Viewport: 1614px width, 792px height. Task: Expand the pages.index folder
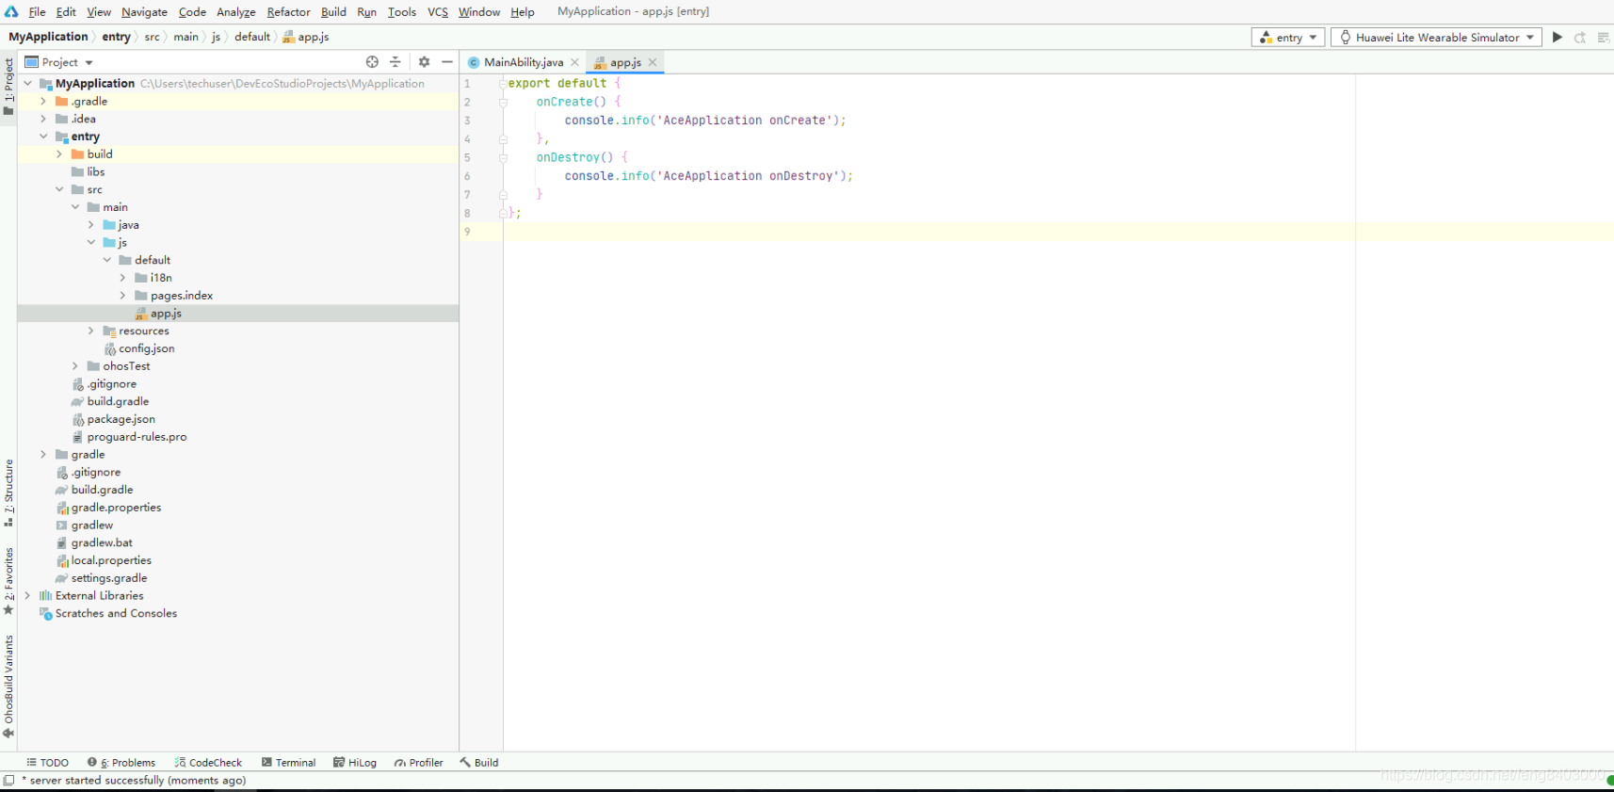click(x=122, y=296)
